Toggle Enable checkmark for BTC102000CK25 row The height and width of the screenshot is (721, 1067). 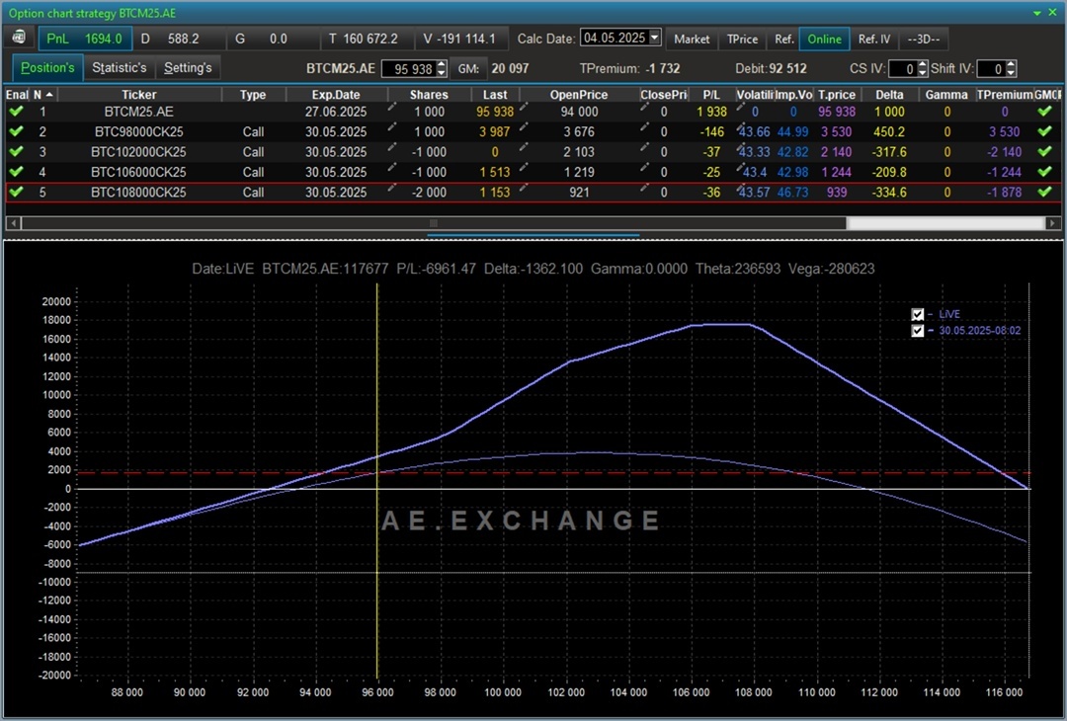click(17, 151)
